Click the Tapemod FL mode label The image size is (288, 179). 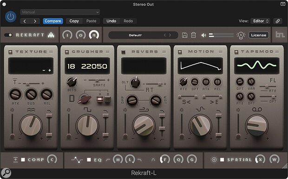pos(273,80)
